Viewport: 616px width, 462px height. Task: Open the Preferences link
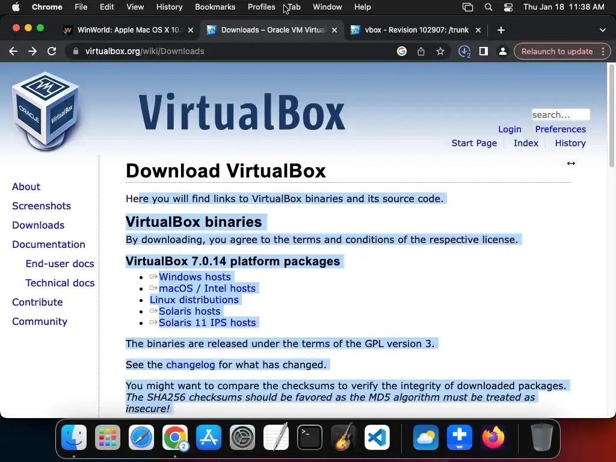(560, 129)
